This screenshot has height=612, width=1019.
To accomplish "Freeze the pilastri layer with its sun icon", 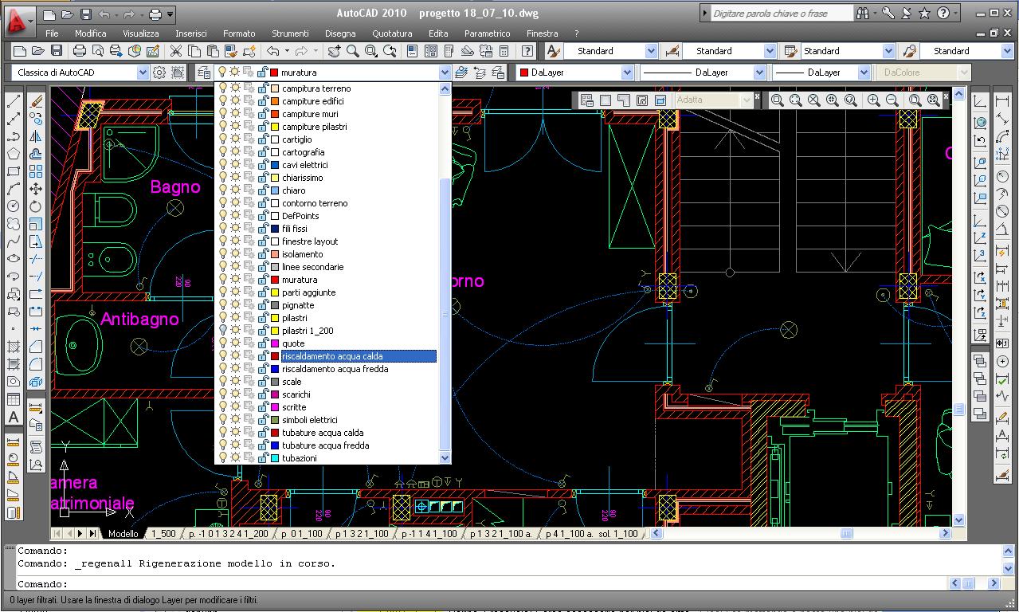I will click(235, 318).
